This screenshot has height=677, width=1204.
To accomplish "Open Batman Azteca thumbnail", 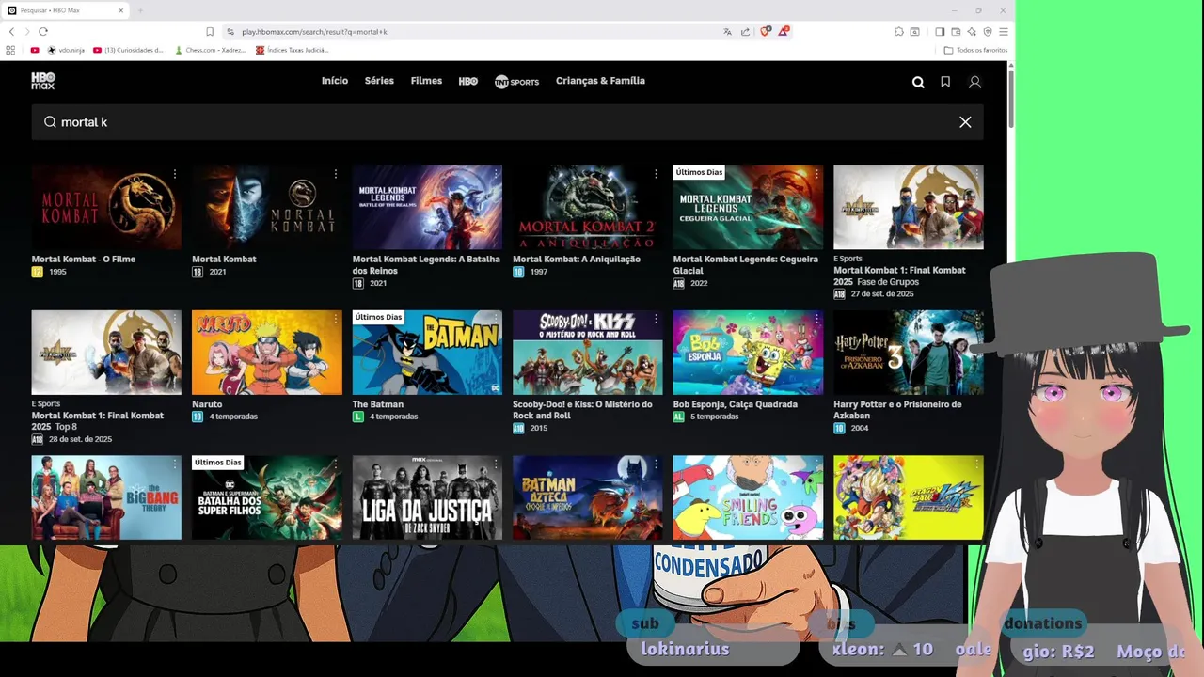I will [588, 497].
